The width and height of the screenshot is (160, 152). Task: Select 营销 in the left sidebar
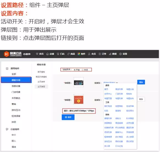tap(14, 104)
